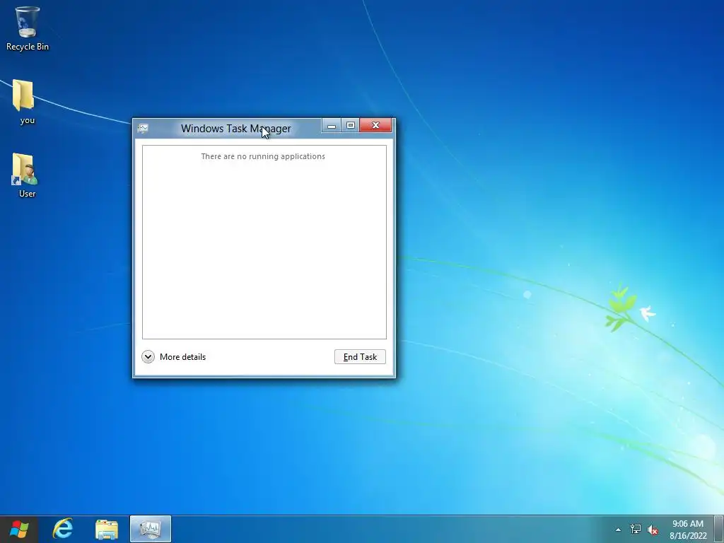Maximize the Windows Task Manager window
Viewport: 724px width, 543px height.
click(x=351, y=126)
